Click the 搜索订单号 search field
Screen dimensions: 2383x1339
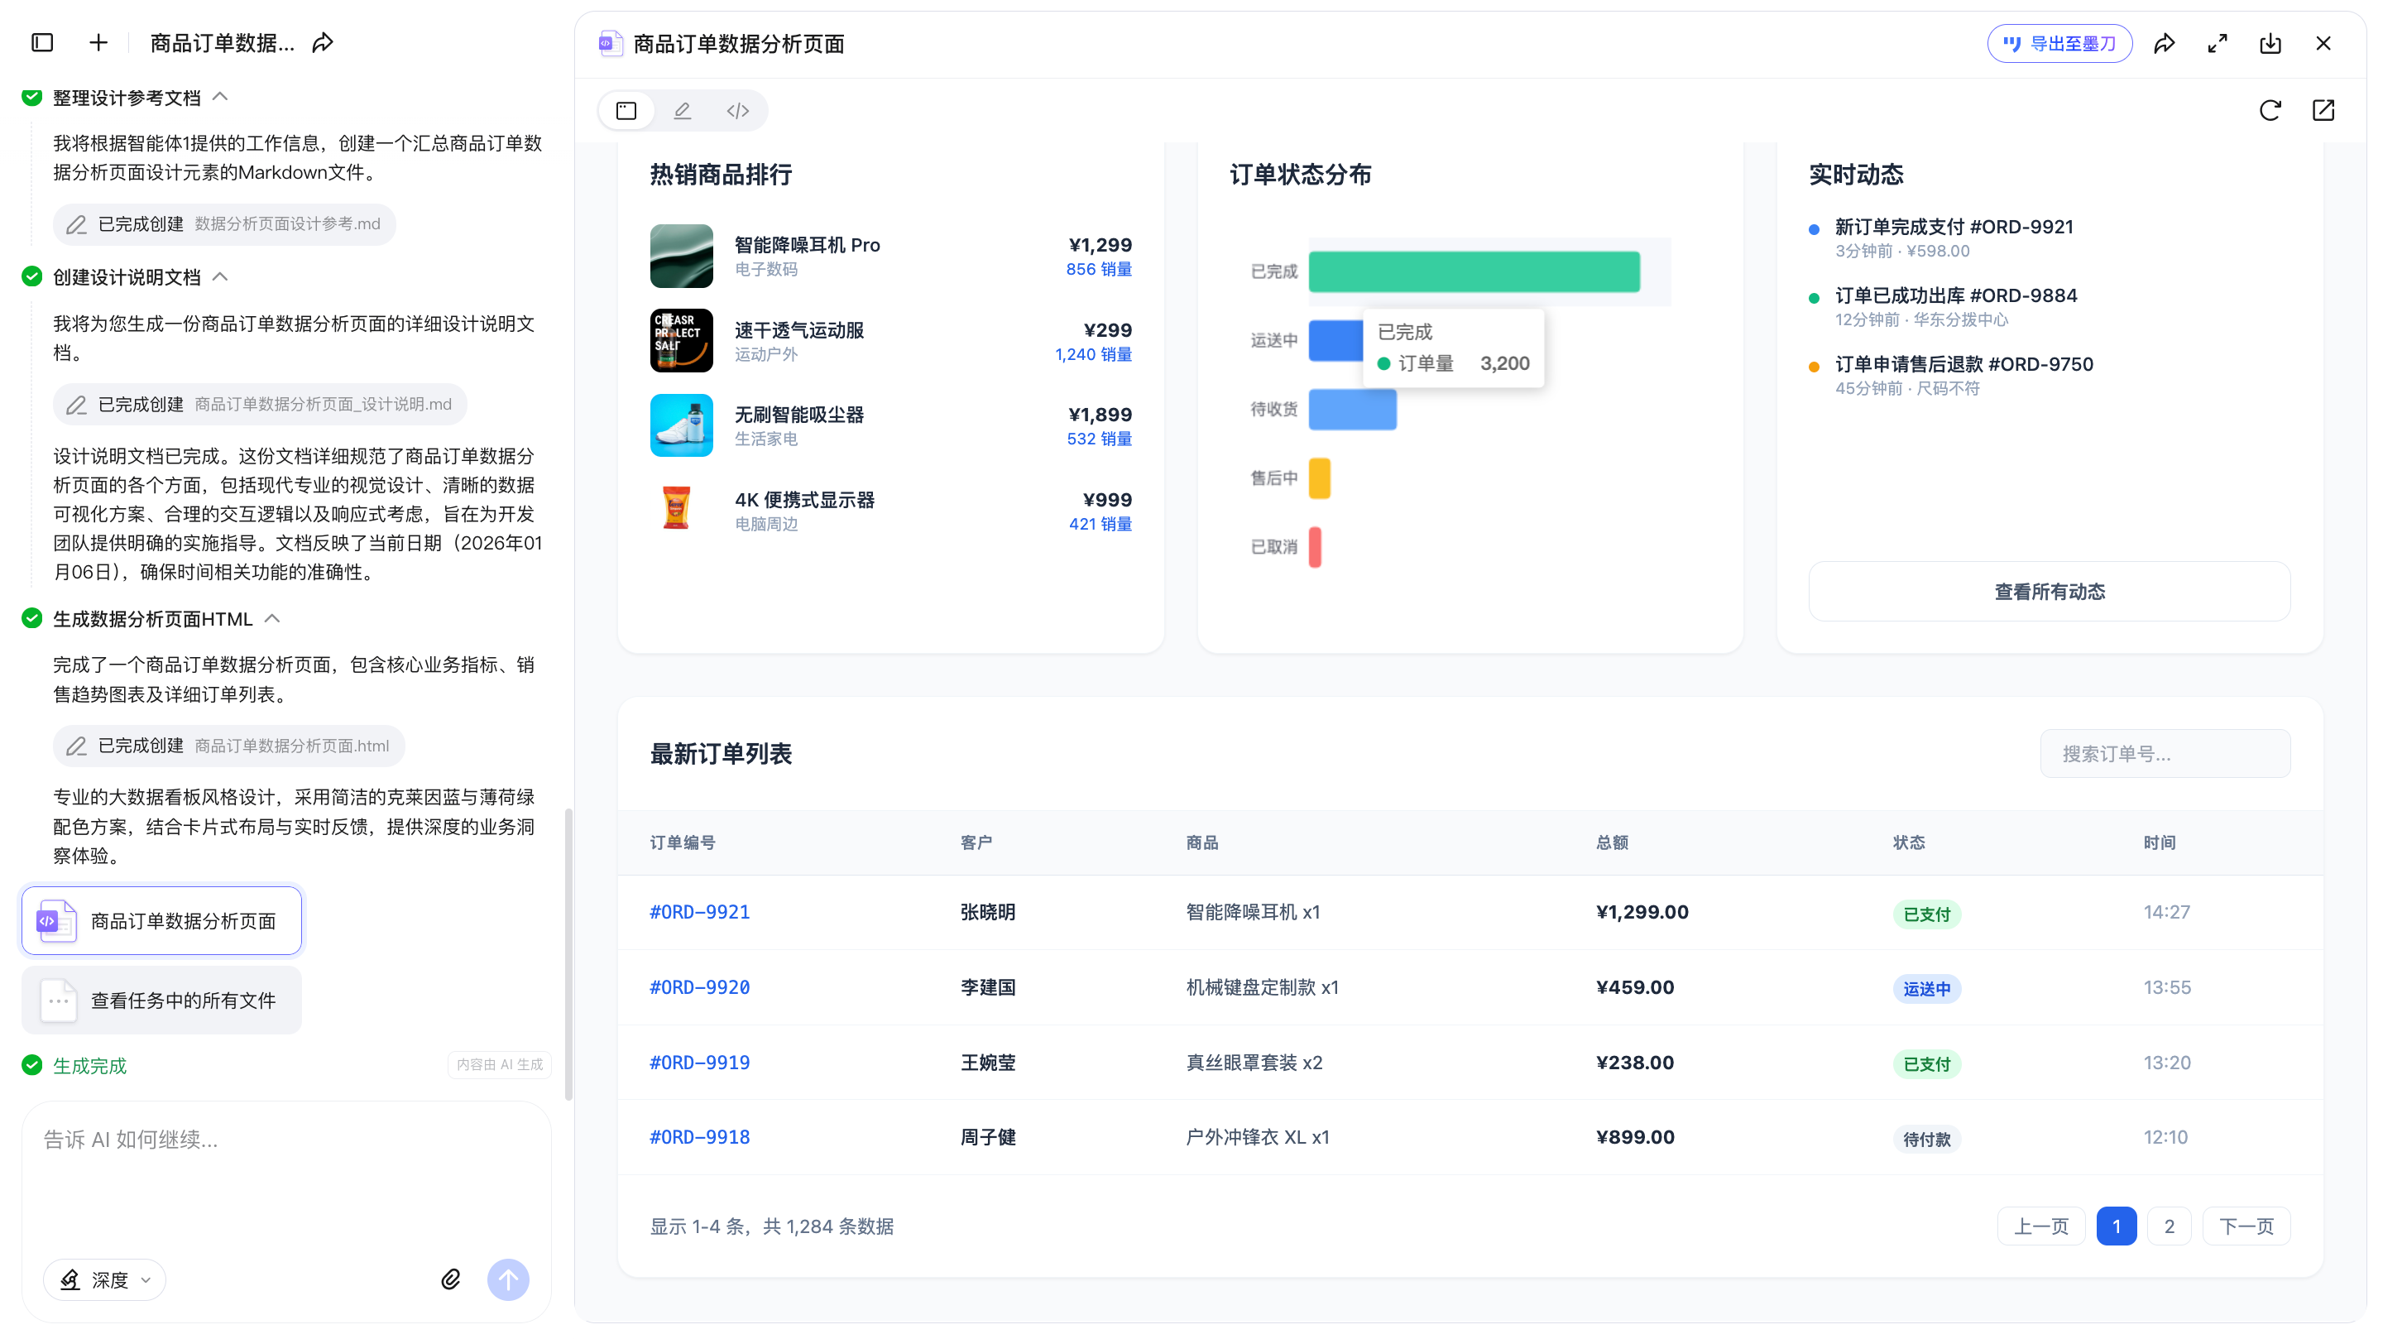point(2165,753)
